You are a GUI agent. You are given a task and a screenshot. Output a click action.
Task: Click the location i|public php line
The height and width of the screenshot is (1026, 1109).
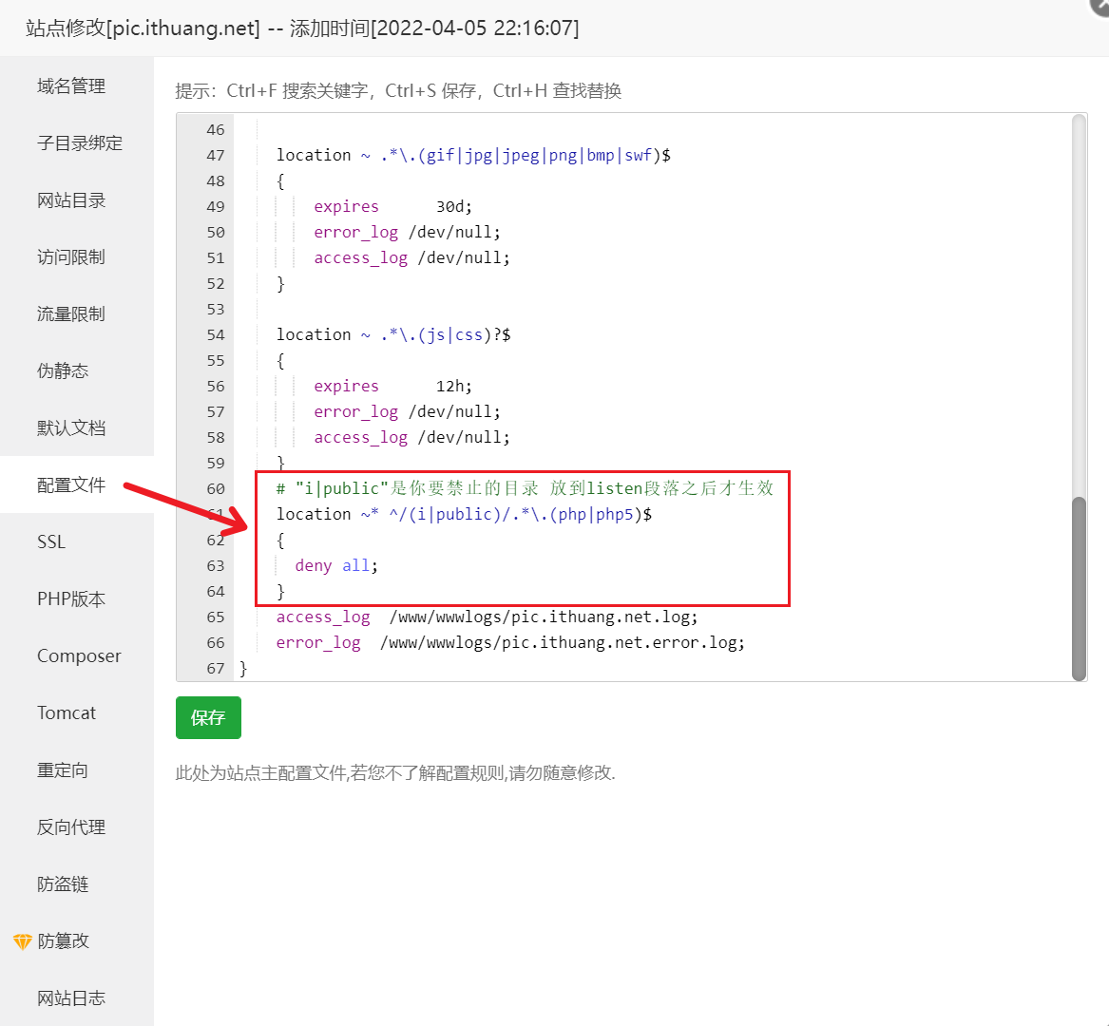coord(464,515)
